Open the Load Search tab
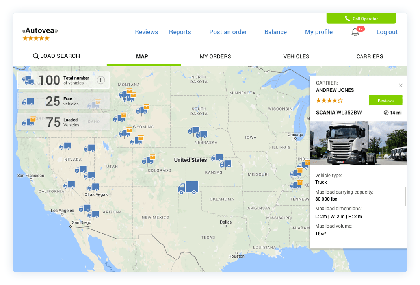This screenshot has width=420, height=285. (56, 56)
